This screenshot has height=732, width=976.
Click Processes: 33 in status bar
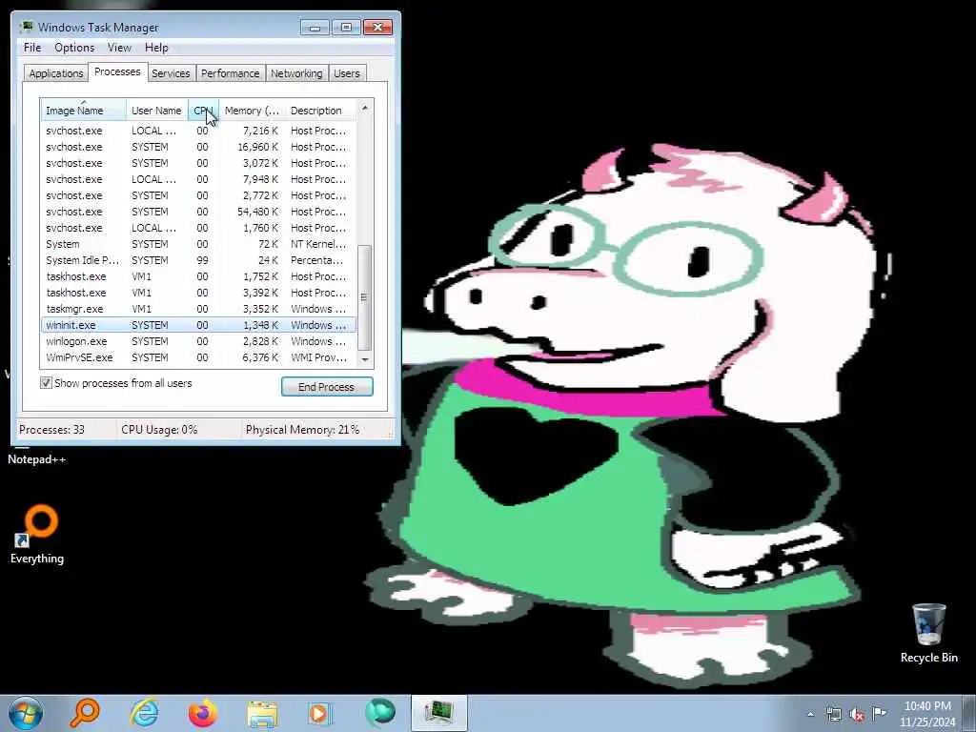pos(51,430)
